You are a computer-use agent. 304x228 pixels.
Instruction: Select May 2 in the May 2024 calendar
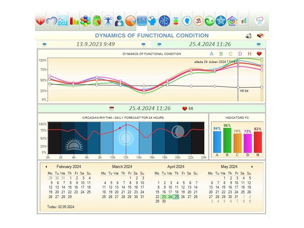click(231, 178)
